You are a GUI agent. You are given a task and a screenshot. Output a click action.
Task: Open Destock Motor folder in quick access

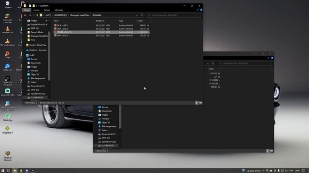point(37,32)
